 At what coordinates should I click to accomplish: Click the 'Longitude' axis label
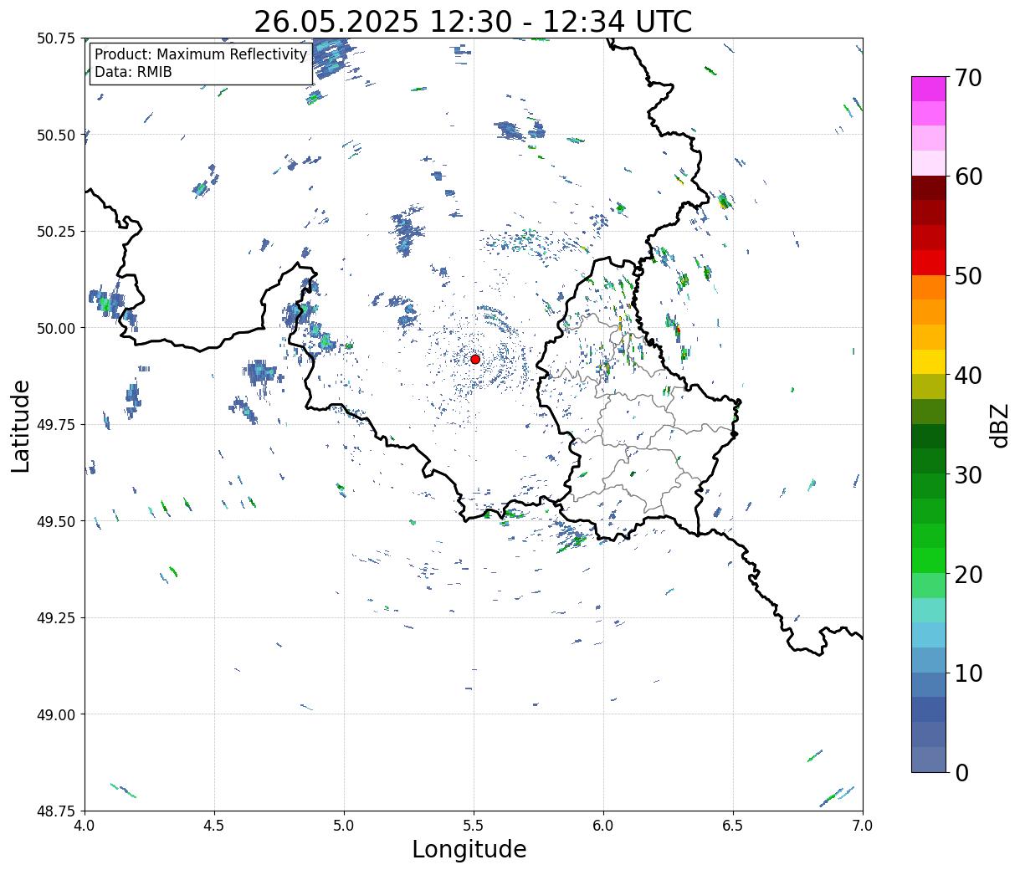pyautogui.click(x=469, y=849)
